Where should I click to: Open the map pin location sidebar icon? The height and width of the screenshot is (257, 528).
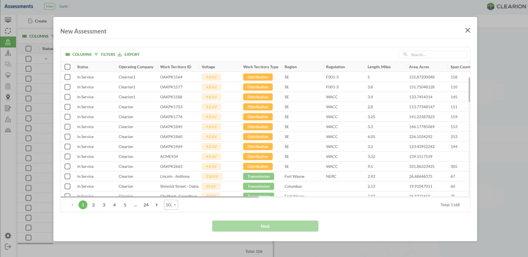(x=8, y=97)
